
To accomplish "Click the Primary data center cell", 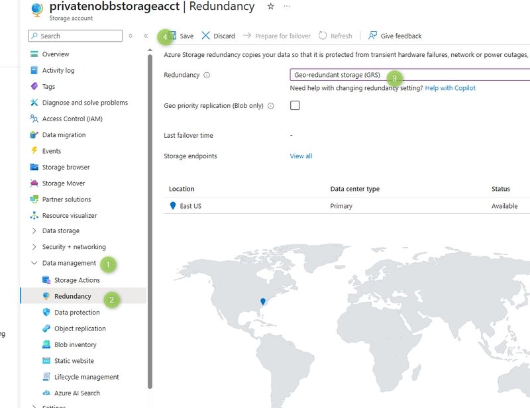I will [x=341, y=206].
